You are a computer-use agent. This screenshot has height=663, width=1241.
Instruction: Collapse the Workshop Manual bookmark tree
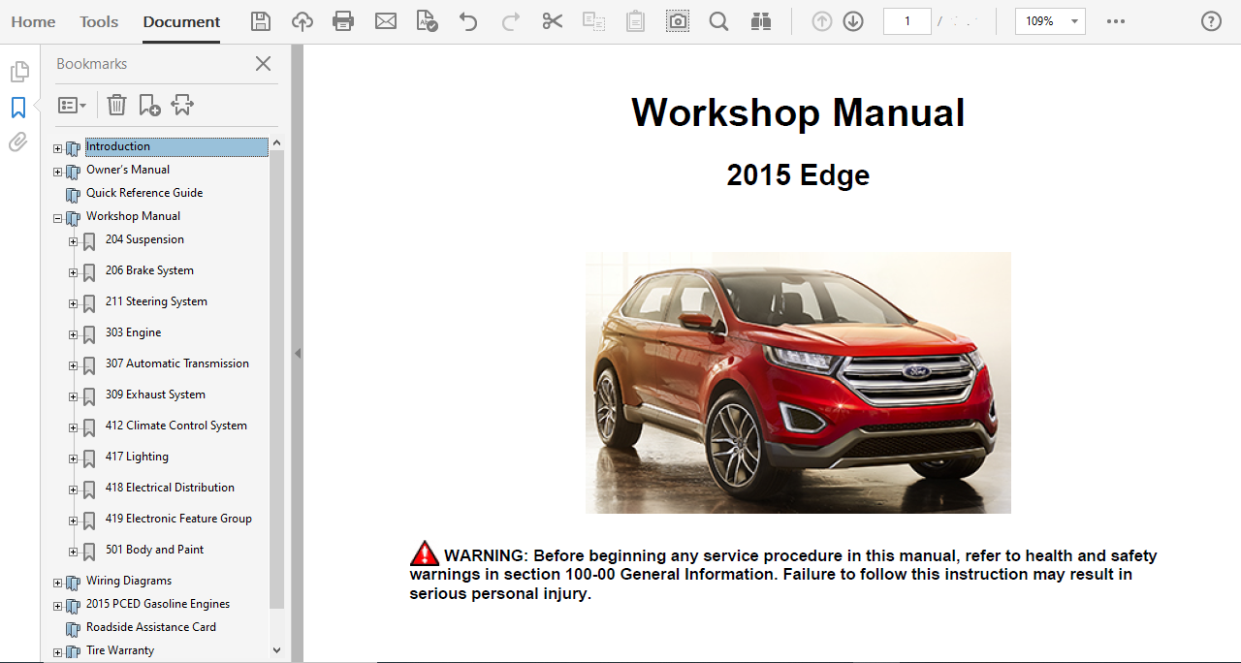[x=57, y=218]
